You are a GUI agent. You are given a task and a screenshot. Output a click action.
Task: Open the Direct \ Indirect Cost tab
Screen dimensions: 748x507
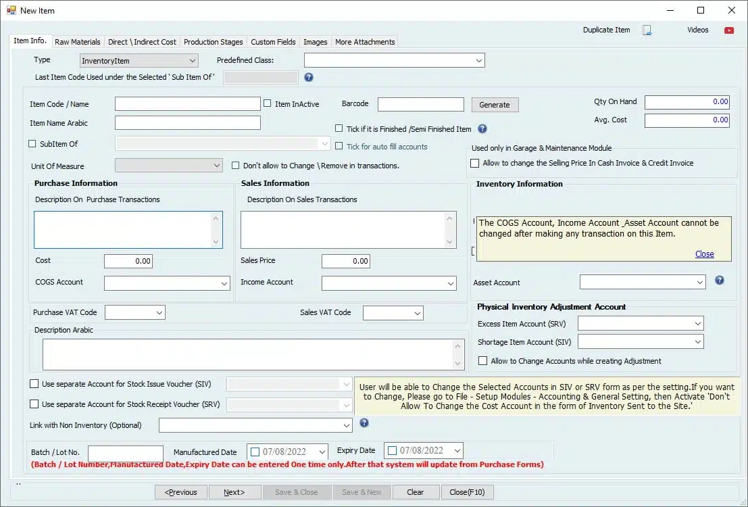142,42
